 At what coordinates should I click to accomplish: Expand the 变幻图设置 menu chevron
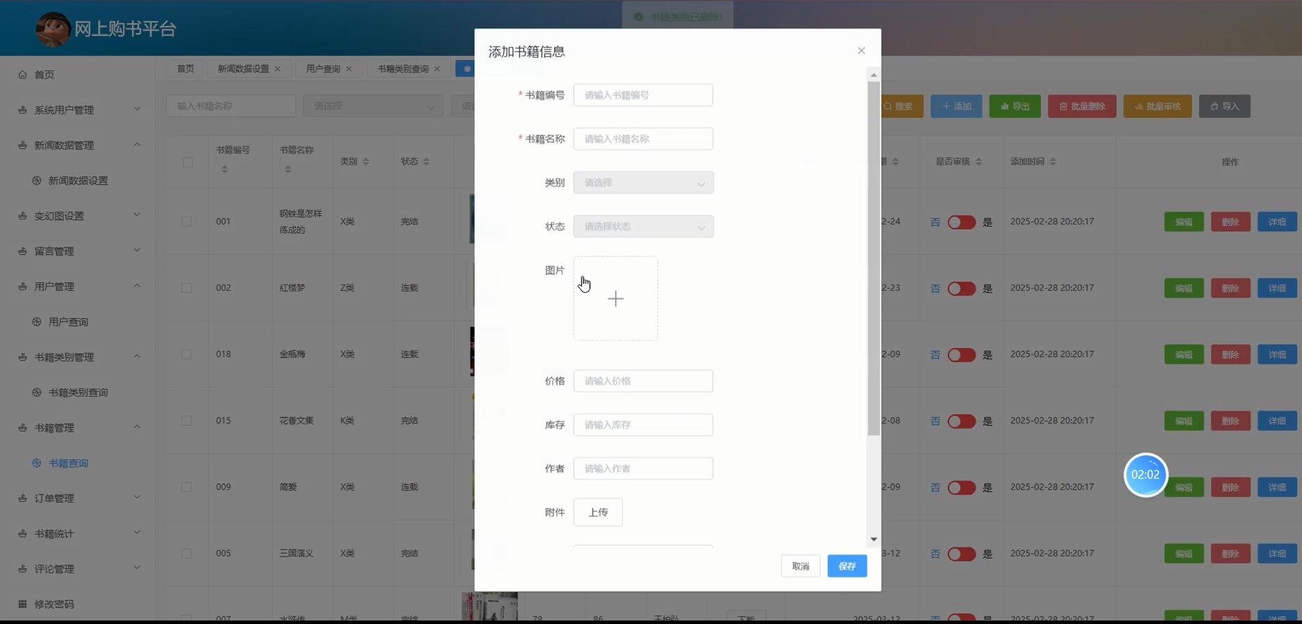(x=137, y=215)
